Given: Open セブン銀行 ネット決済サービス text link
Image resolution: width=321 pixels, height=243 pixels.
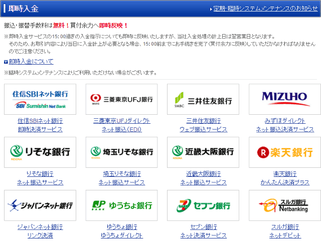Looking at the screenshot, I should [203, 231].
